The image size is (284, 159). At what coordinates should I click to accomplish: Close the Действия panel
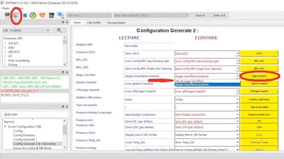67,107
